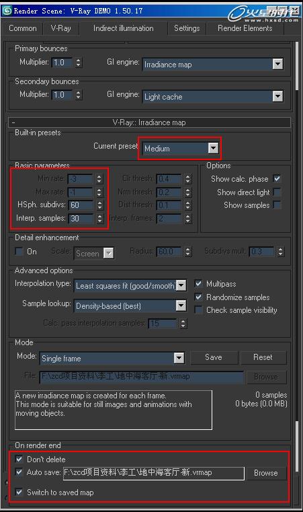Adjust the Interp. frames spinner
303x512 pixels.
[188, 219]
